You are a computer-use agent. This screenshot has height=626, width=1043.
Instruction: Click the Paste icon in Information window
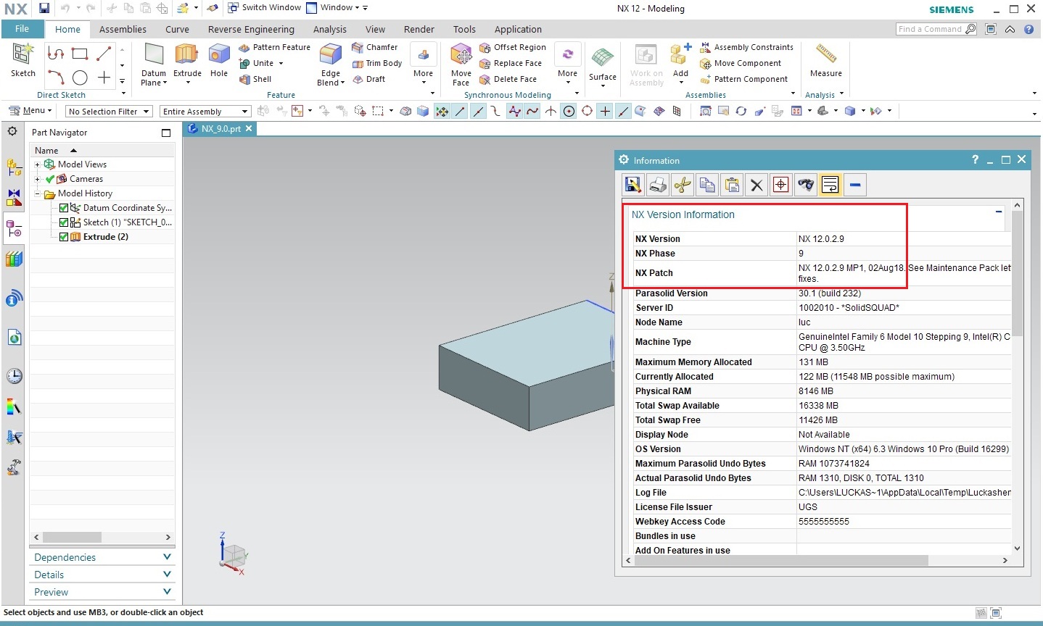tap(732, 185)
